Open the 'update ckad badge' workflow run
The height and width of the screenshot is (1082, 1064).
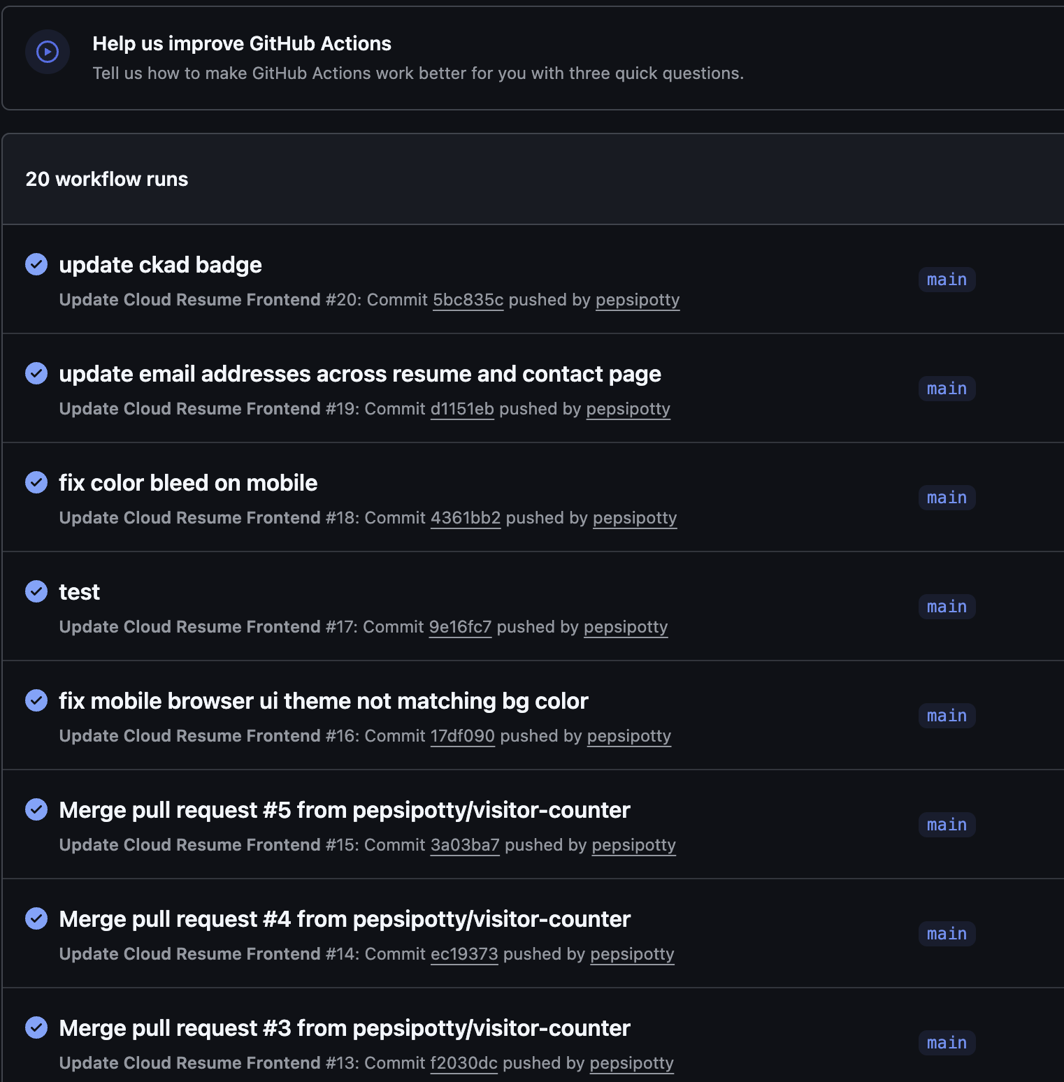(160, 265)
